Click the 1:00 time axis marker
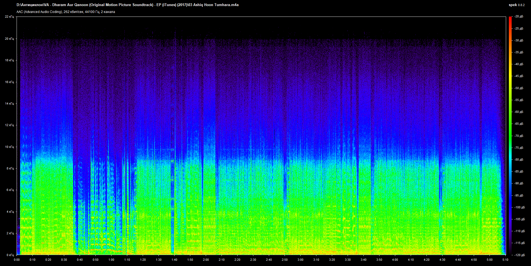 (111, 260)
